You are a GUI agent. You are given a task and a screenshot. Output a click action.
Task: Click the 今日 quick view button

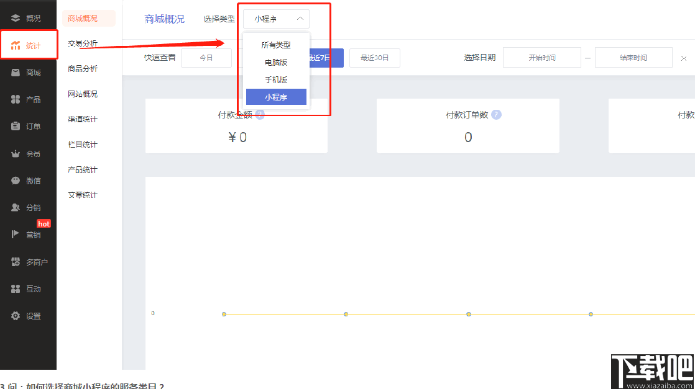206,58
